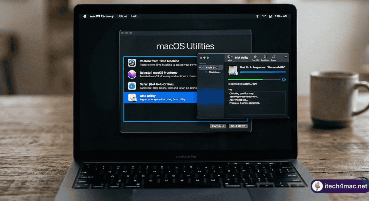The image size is (369, 201).
Task: Click 'Checking partition map...' log line
Action: [242, 93]
